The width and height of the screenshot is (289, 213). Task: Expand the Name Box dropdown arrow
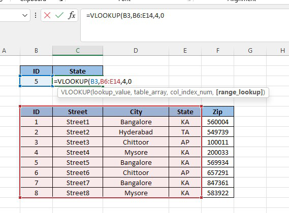click(x=25, y=15)
